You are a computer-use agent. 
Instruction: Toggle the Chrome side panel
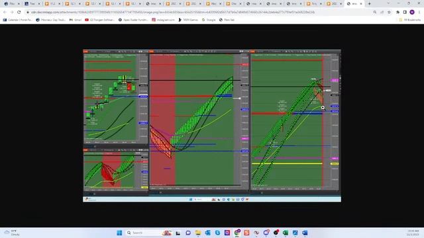pos(405,12)
